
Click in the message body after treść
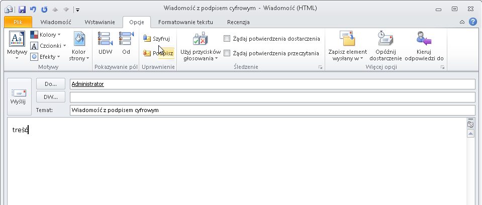29,130
